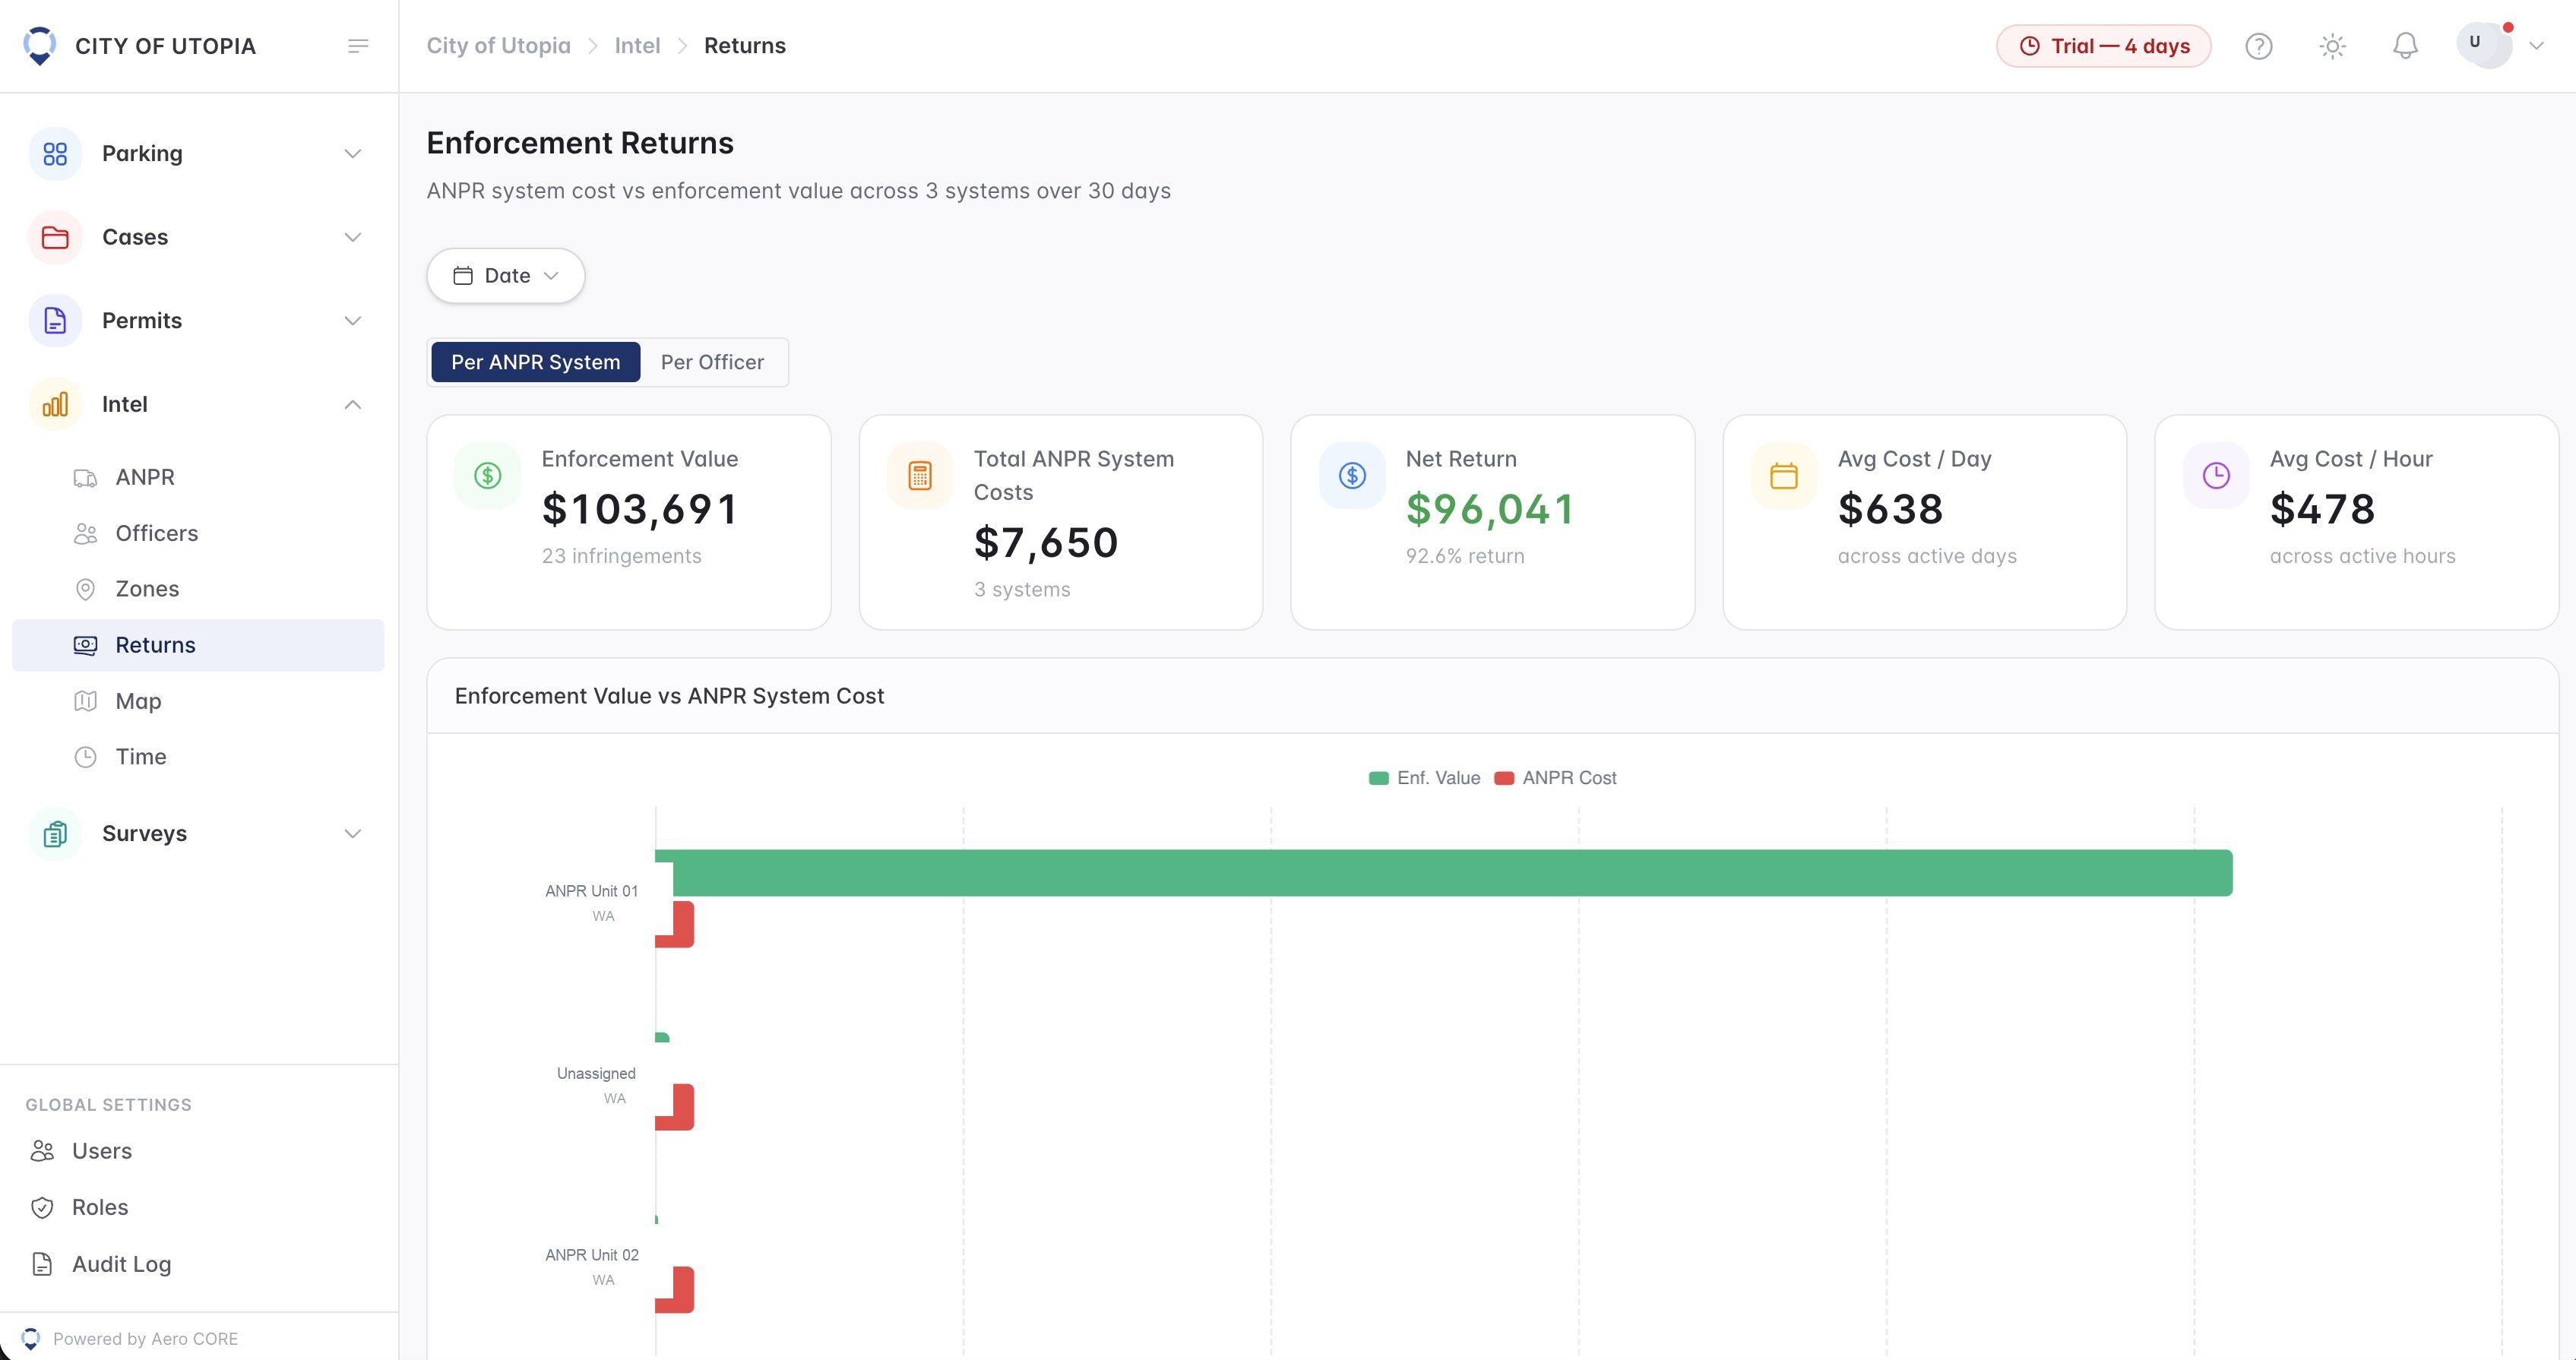Toggle ANPR Cost legend series
The image size is (2576, 1360).
(1555, 778)
